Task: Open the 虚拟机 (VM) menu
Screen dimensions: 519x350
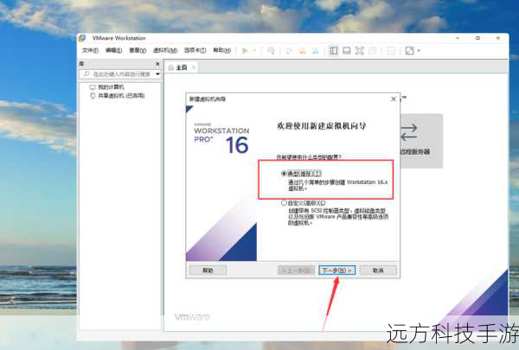Action: click(x=165, y=50)
